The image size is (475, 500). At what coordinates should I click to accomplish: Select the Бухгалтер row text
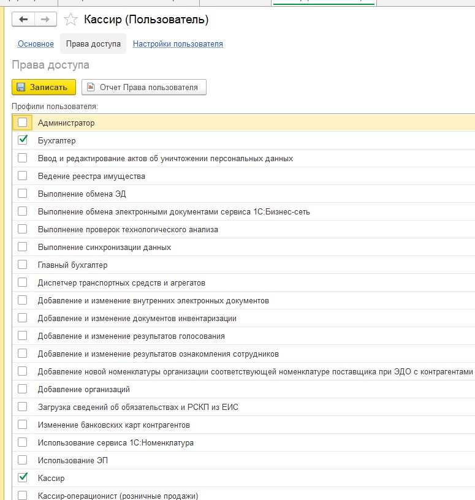click(57, 141)
